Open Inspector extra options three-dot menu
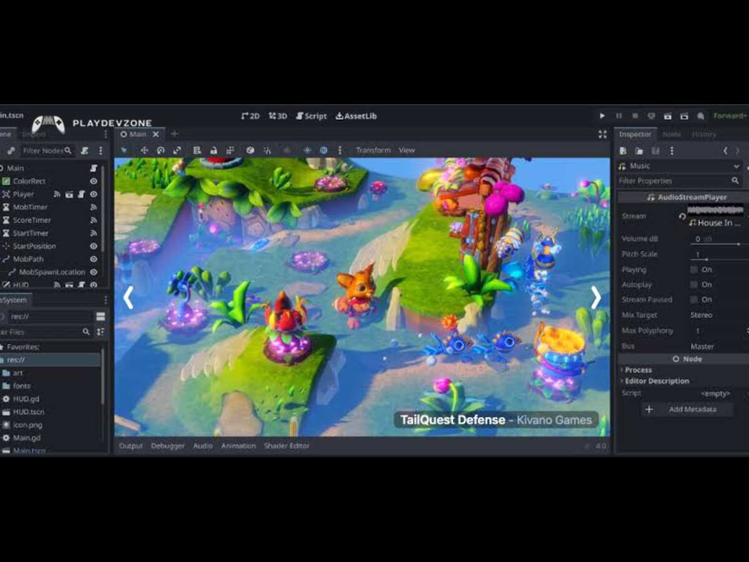Viewport: 749px width, 562px height. coord(672,150)
